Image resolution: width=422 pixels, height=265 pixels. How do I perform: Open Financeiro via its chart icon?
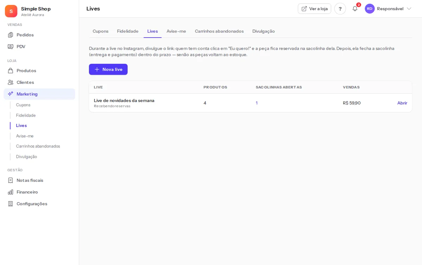tap(11, 192)
